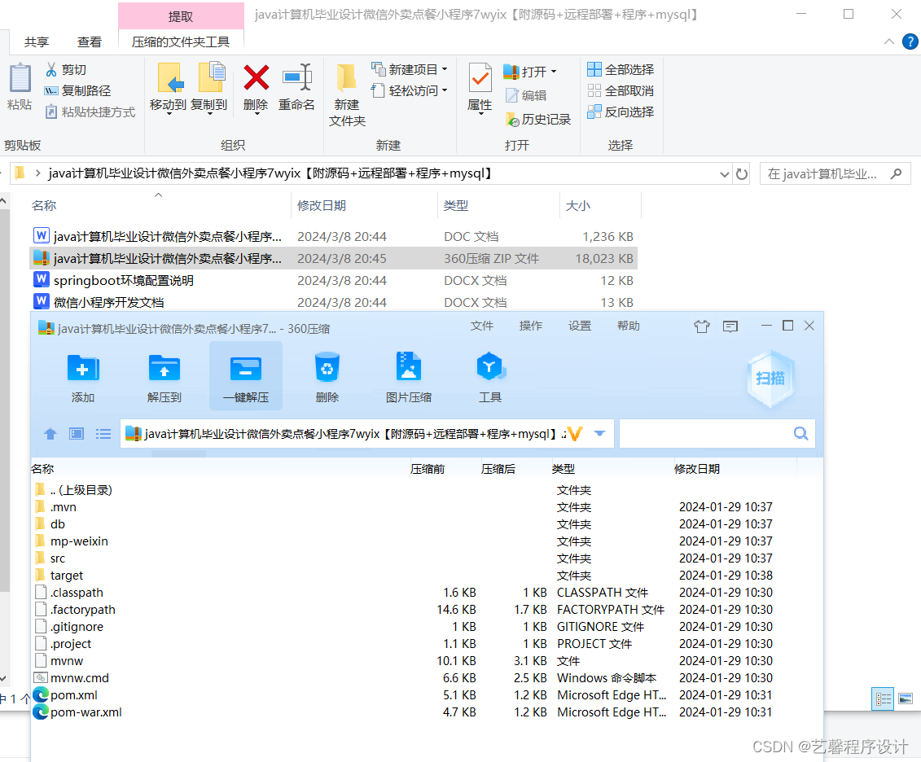This screenshot has height=762, width=921.
Task: Click the New folder (新建文件夹) icon
Action: (x=346, y=79)
